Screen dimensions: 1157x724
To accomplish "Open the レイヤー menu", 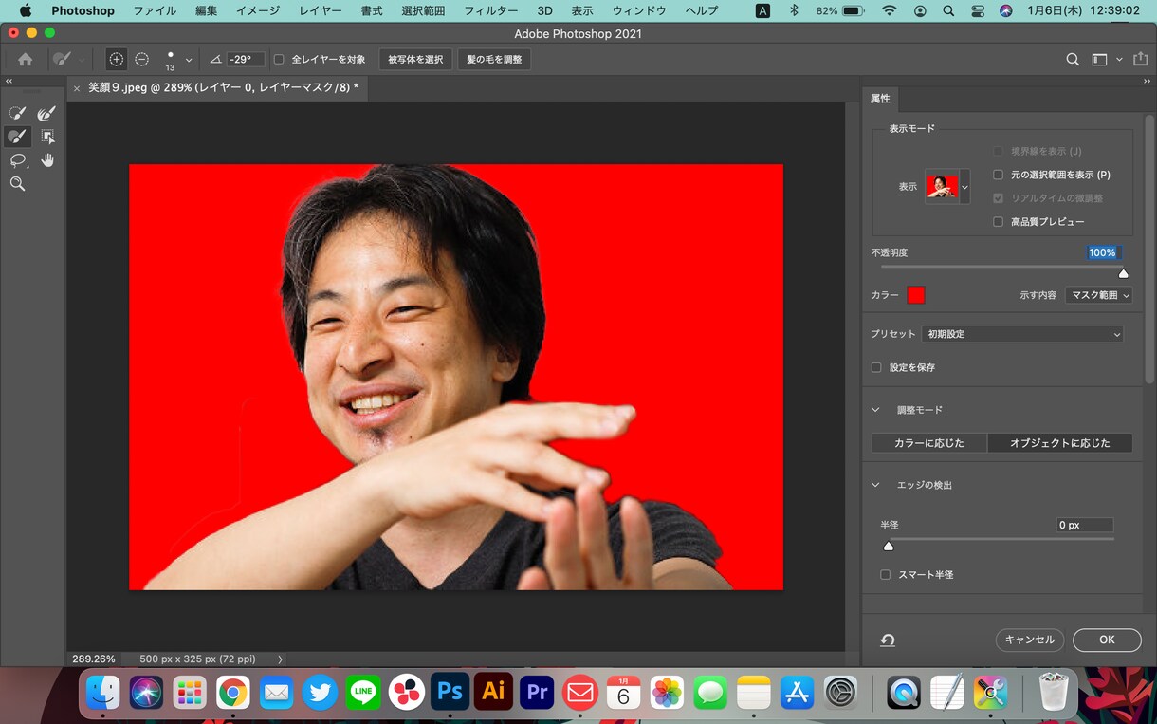I will (x=320, y=10).
